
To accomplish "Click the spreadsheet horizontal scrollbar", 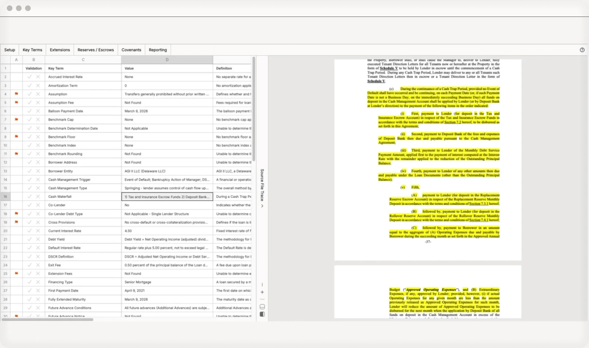I will (47, 319).
